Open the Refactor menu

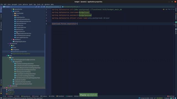coord(25,4)
